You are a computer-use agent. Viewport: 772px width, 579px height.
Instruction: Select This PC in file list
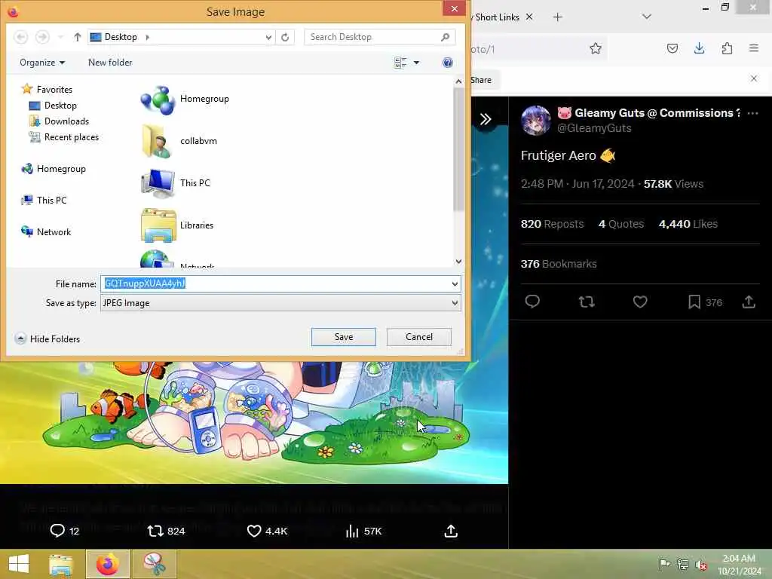[x=175, y=183]
